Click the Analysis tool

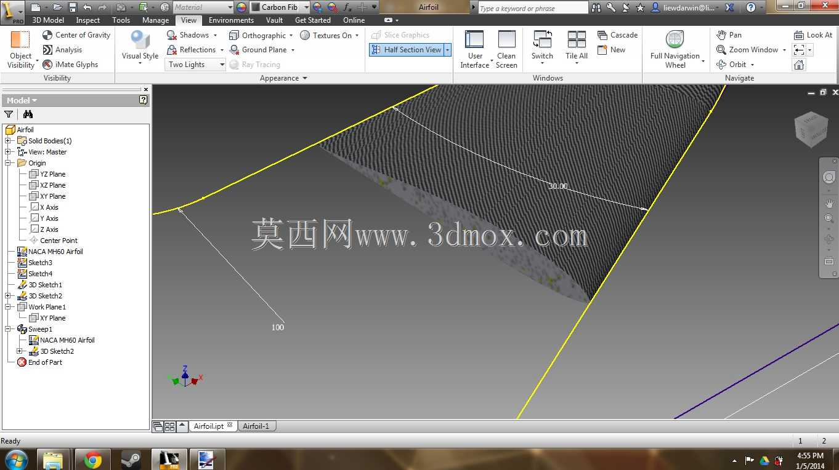coord(62,50)
